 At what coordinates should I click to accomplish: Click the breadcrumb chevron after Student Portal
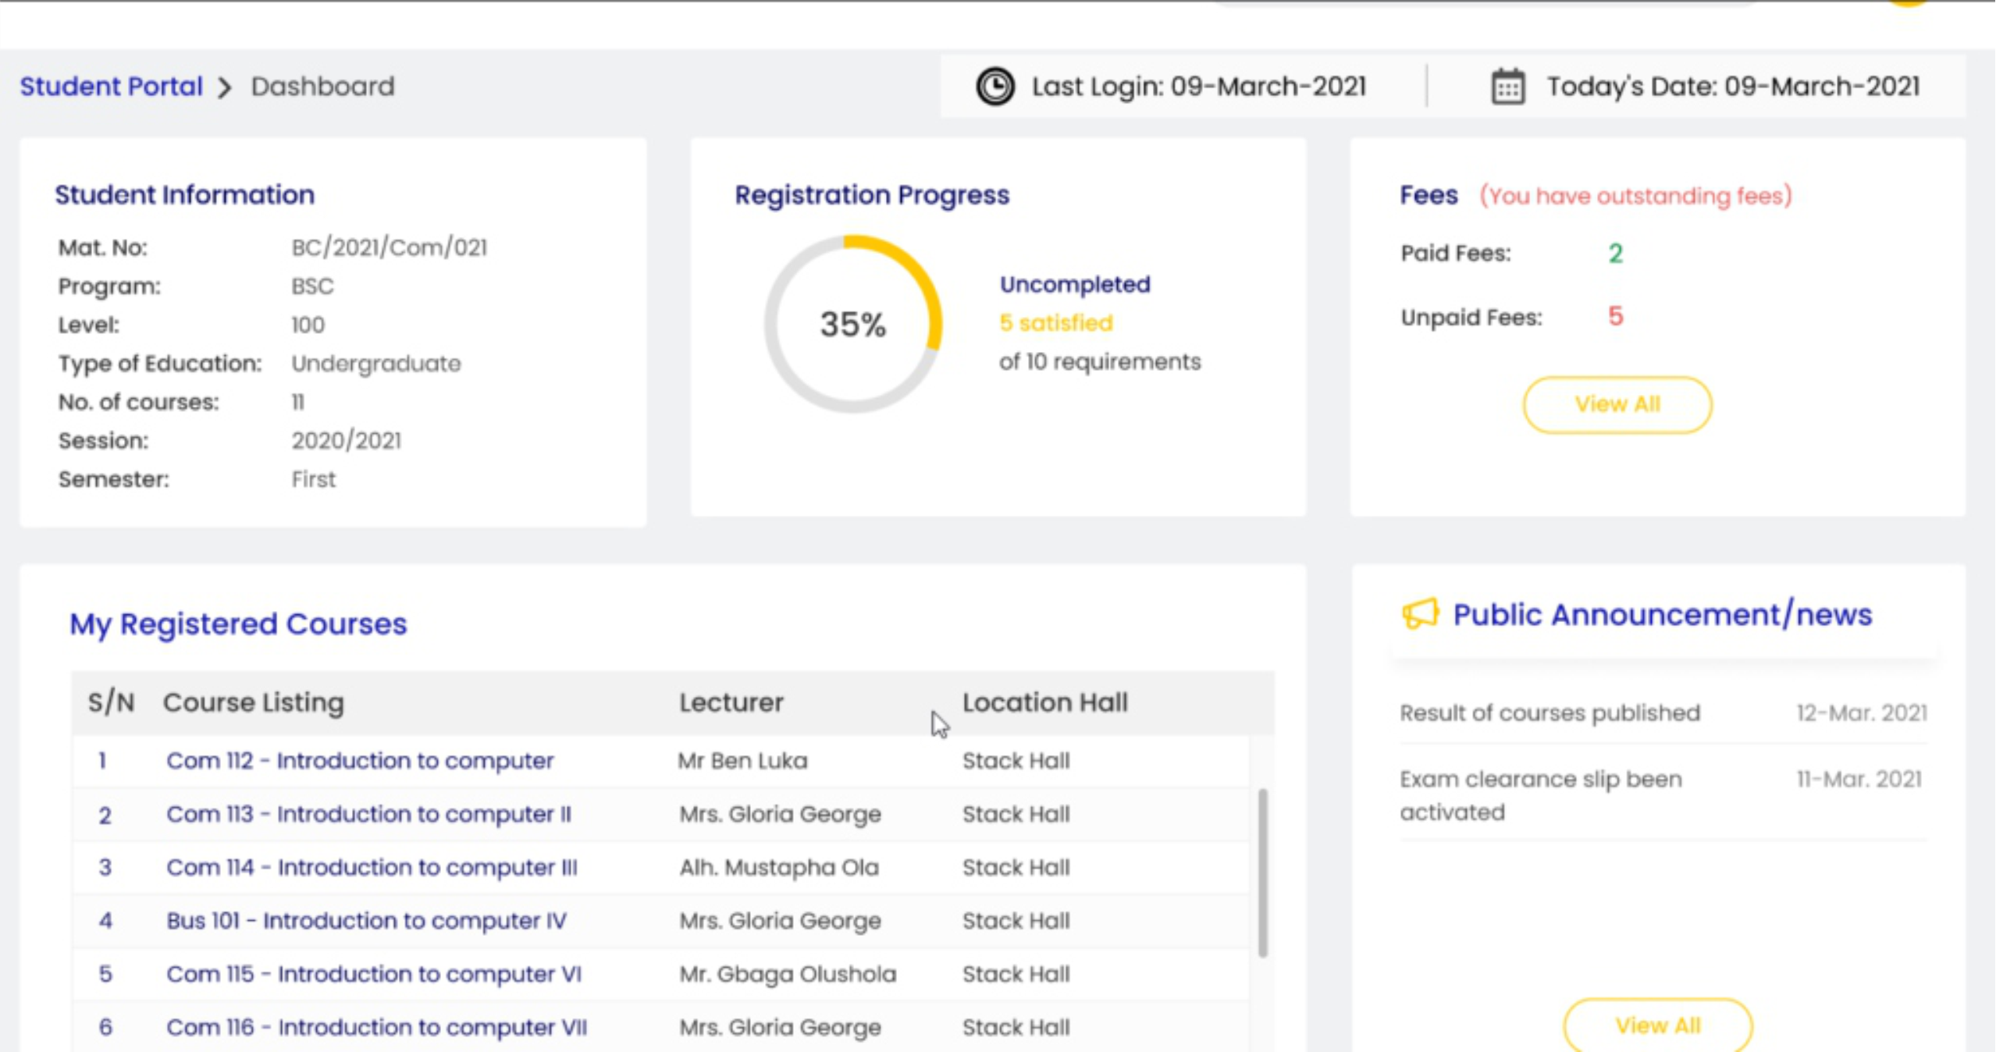point(225,87)
